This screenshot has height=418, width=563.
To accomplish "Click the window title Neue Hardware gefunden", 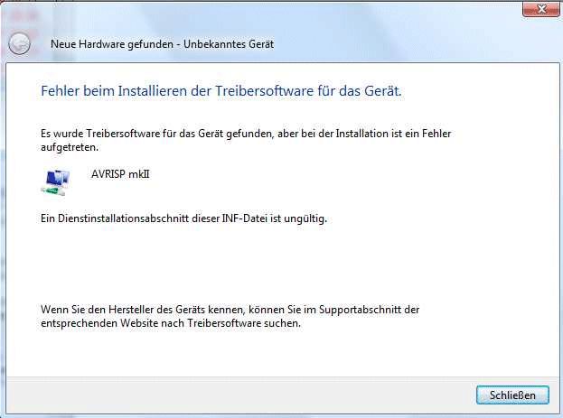I will pyautogui.click(x=163, y=44).
